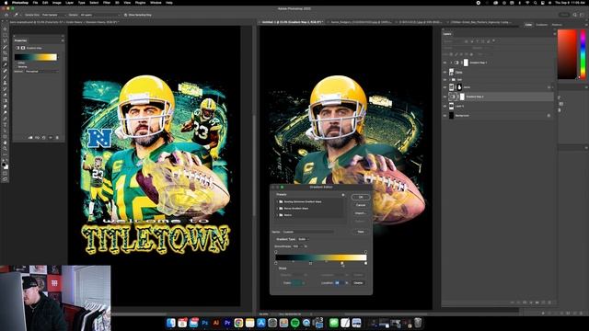Open the search icon in options bar
Viewport: 589px width, 331px height.
[575, 15]
